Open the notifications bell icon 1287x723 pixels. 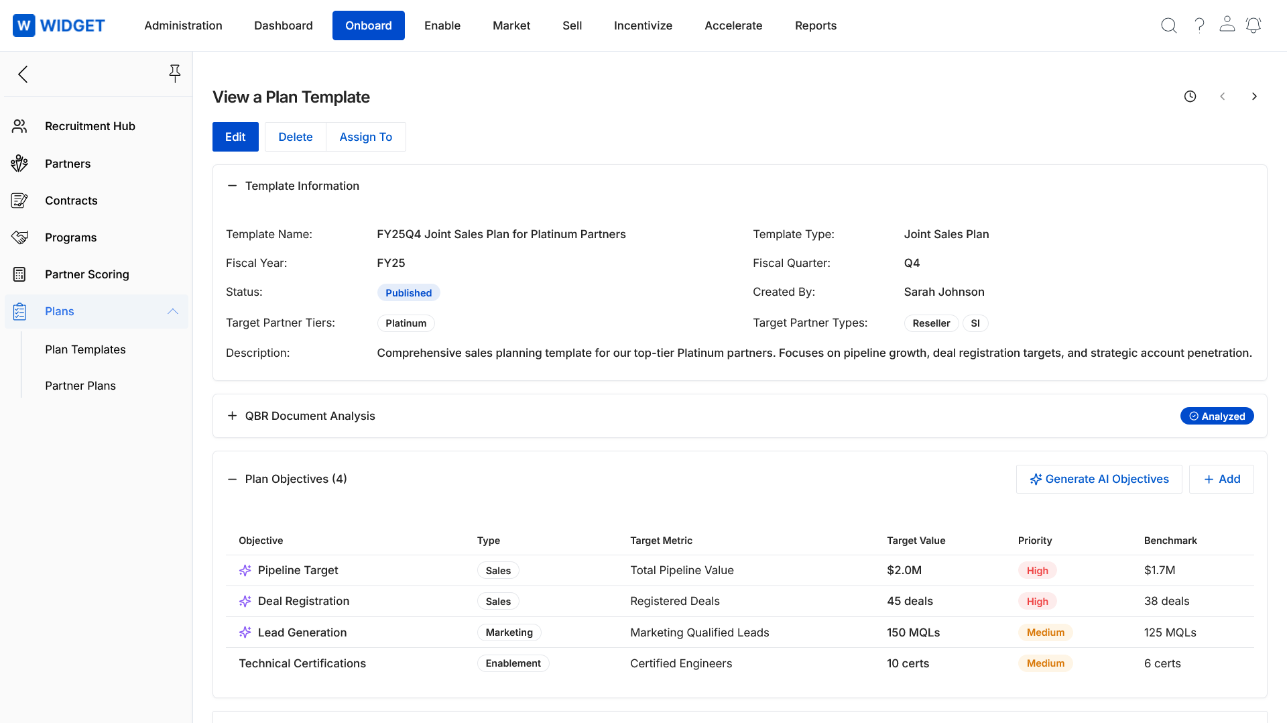pyautogui.click(x=1253, y=25)
